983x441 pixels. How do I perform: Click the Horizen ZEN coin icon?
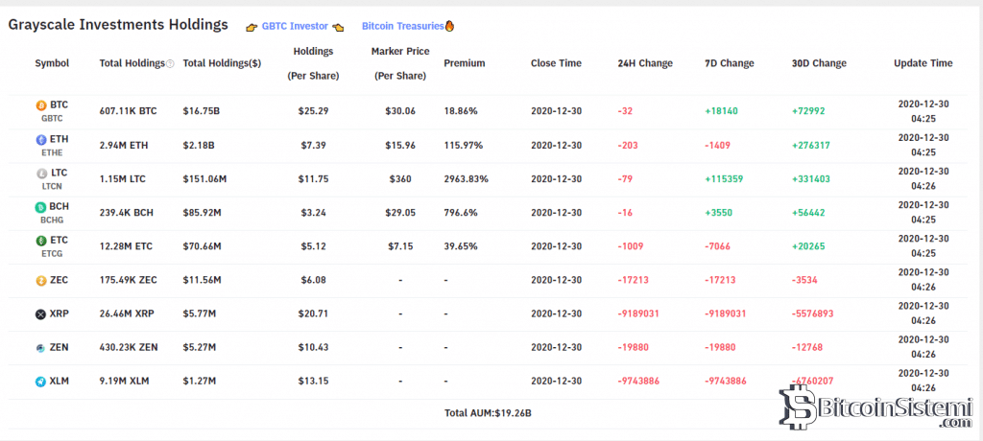pos(40,347)
